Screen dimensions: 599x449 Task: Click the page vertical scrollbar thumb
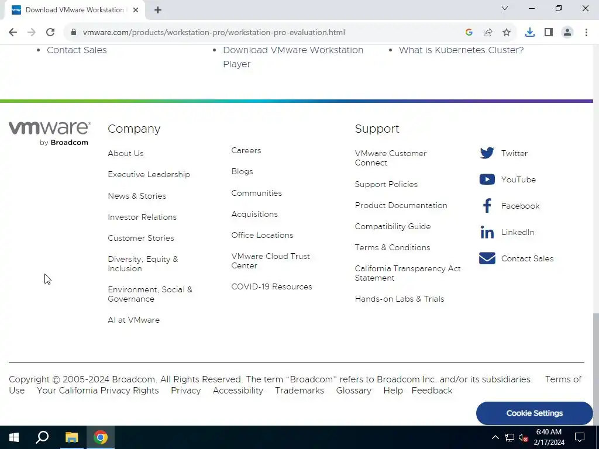(x=596, y=369)
